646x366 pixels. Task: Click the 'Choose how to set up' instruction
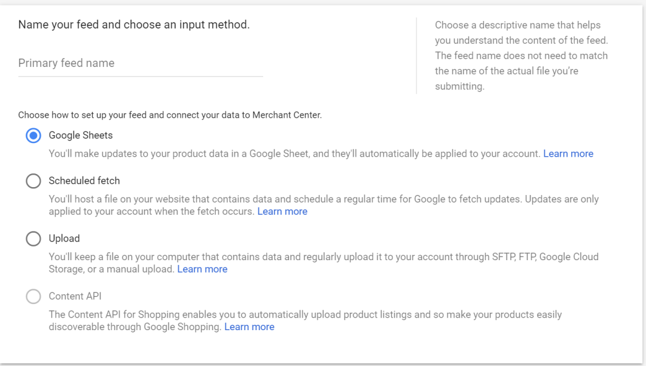(170, 115)
